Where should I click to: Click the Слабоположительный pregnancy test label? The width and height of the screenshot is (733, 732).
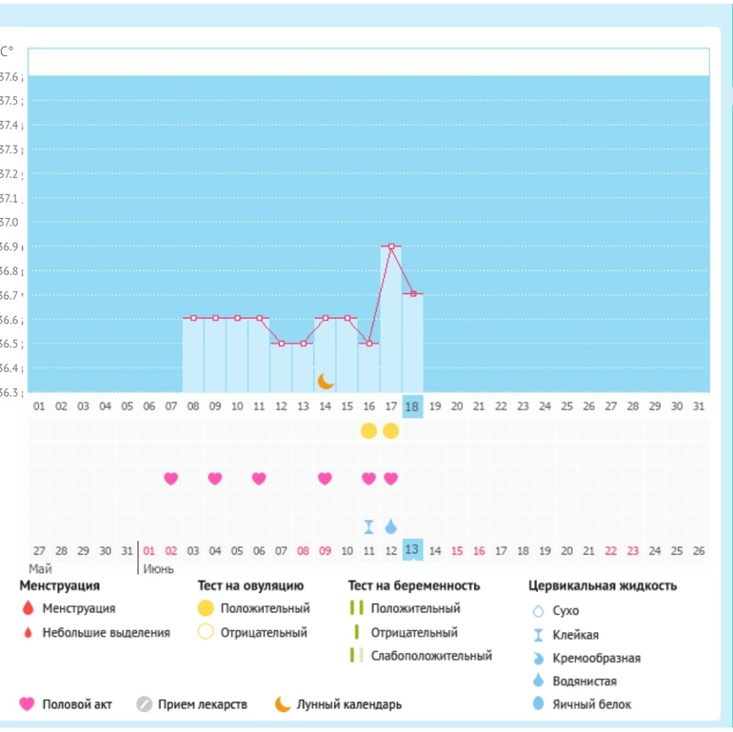430,656
